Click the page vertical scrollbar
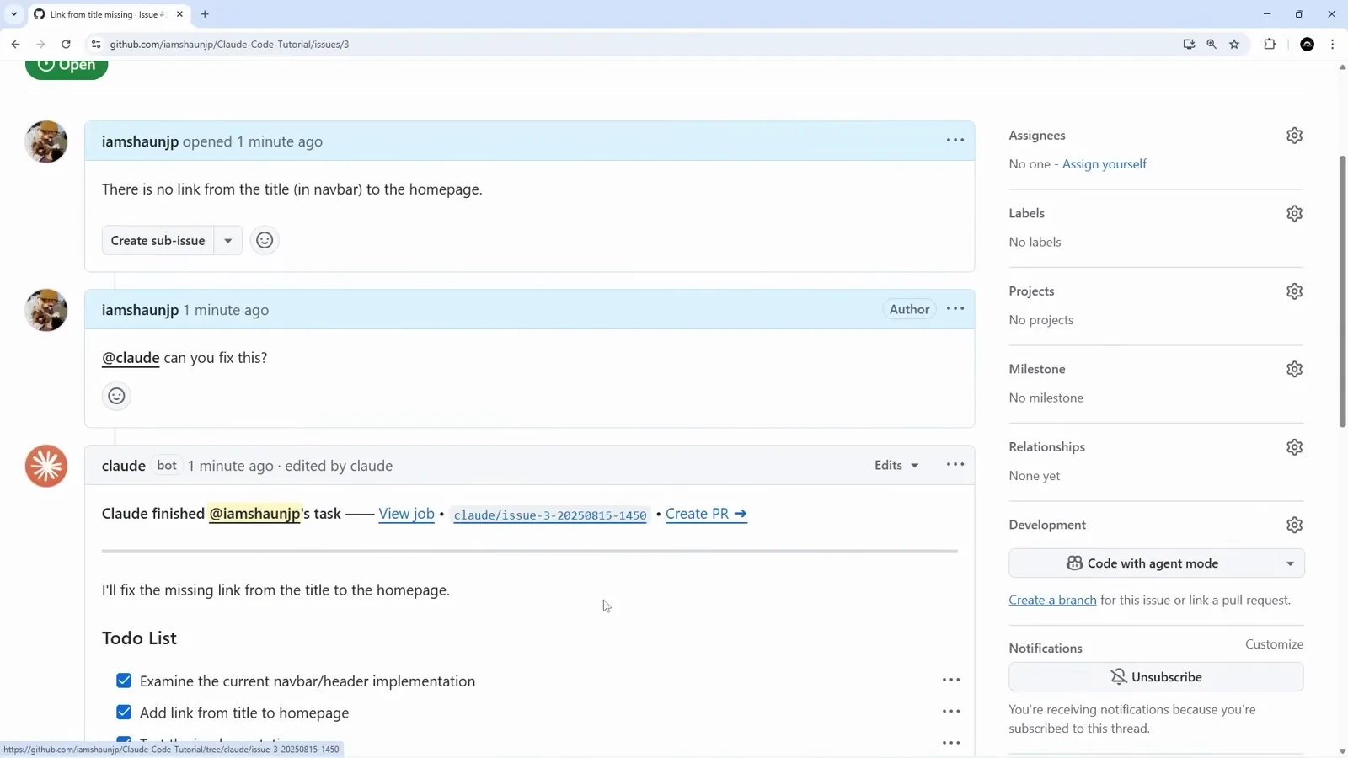 coord(1342,291)
